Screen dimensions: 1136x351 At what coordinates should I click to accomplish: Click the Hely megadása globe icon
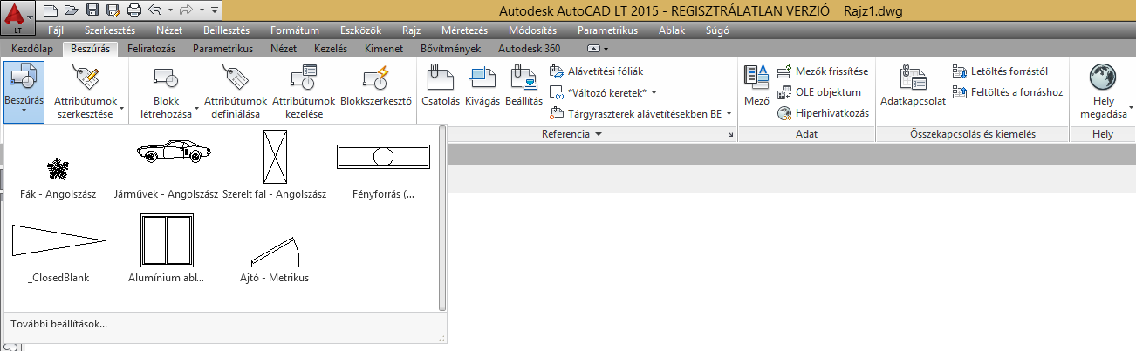(x=1104, y=78)
